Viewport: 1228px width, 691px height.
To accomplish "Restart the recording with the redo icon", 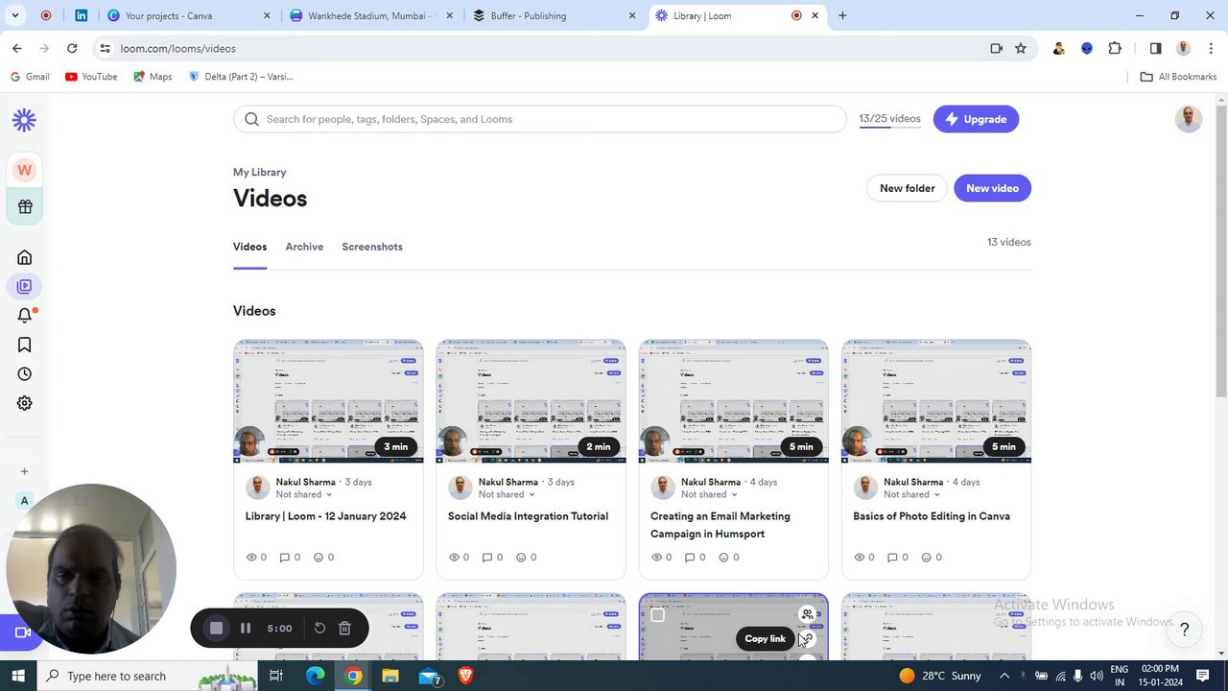I will (x=319, y=629).
